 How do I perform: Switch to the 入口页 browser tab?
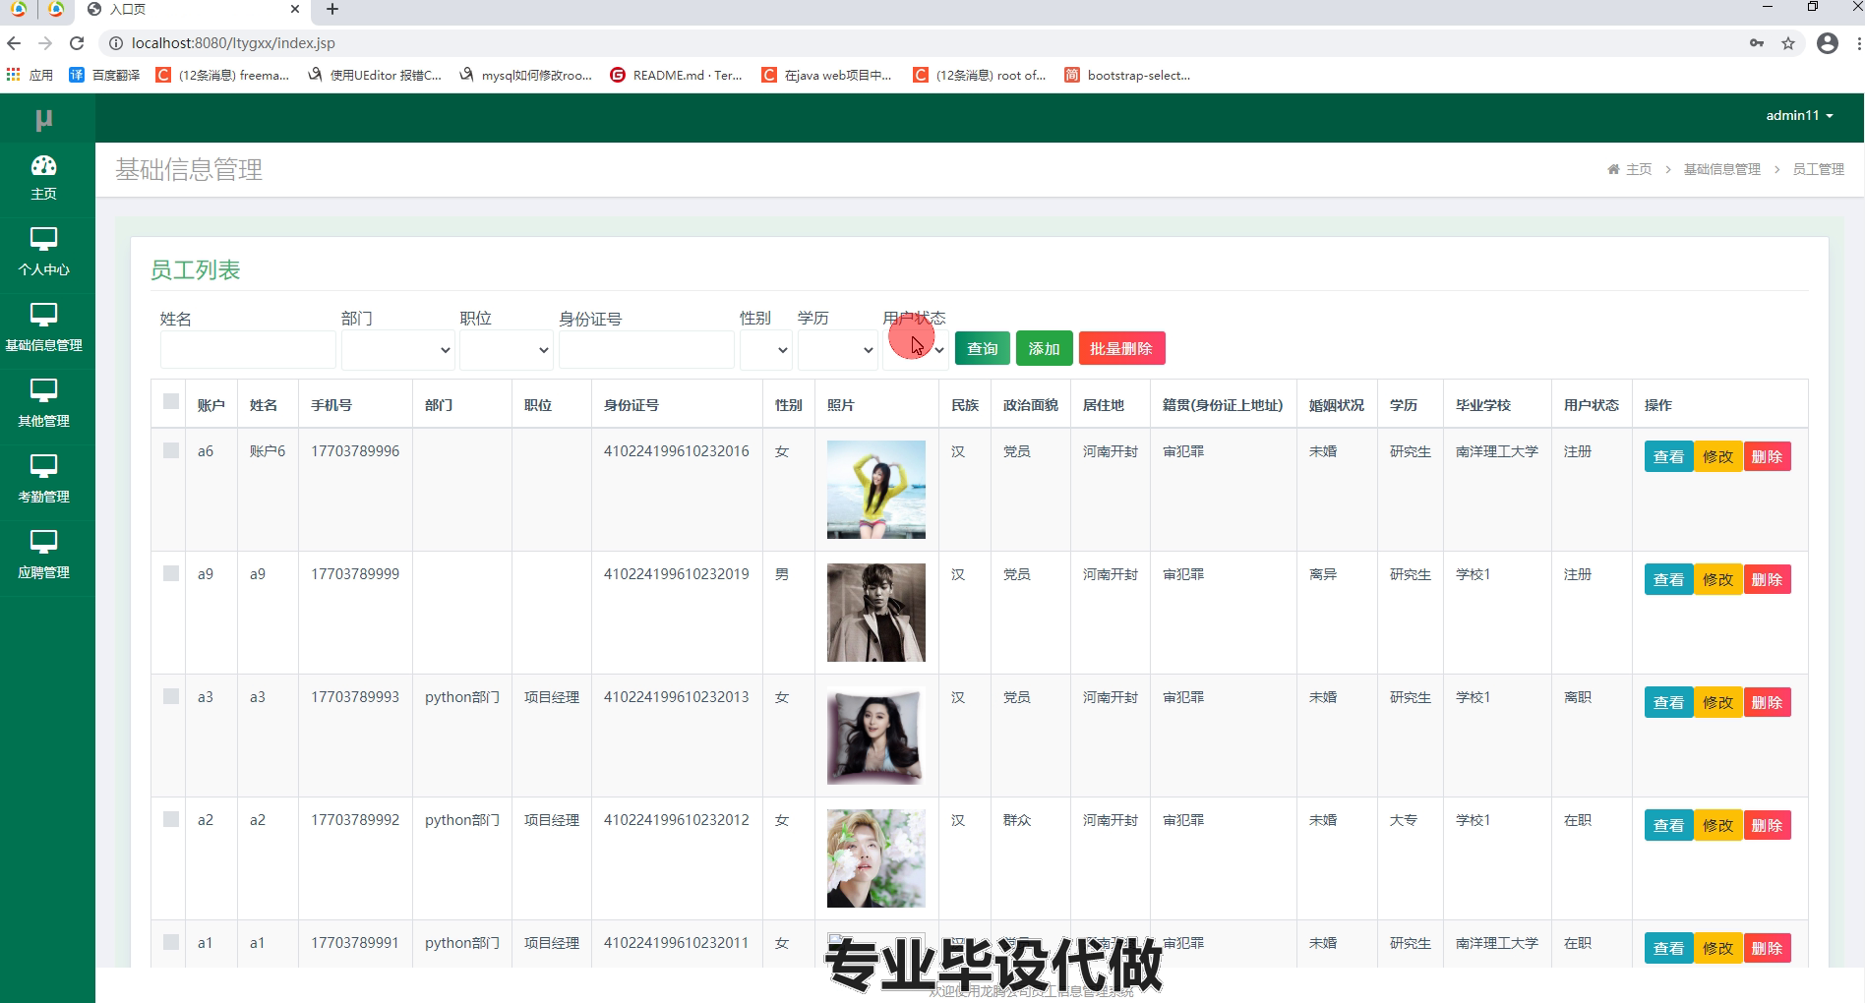click(194, 10)
